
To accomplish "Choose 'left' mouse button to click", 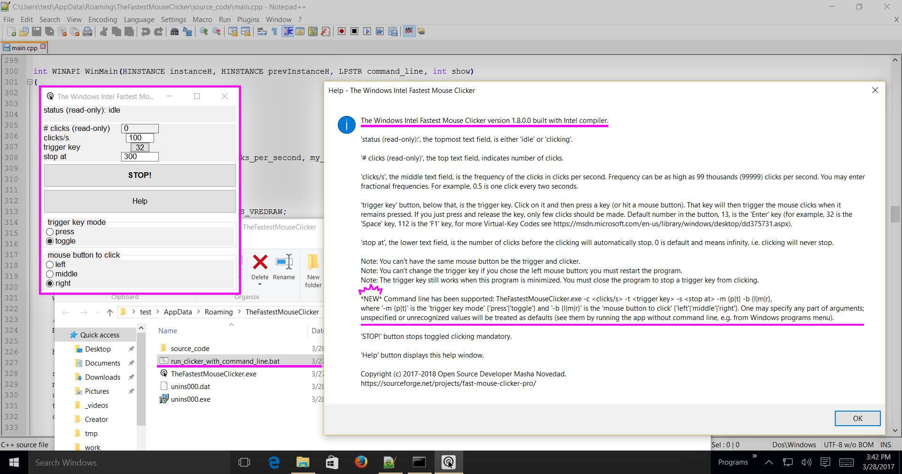I will 50,265.
